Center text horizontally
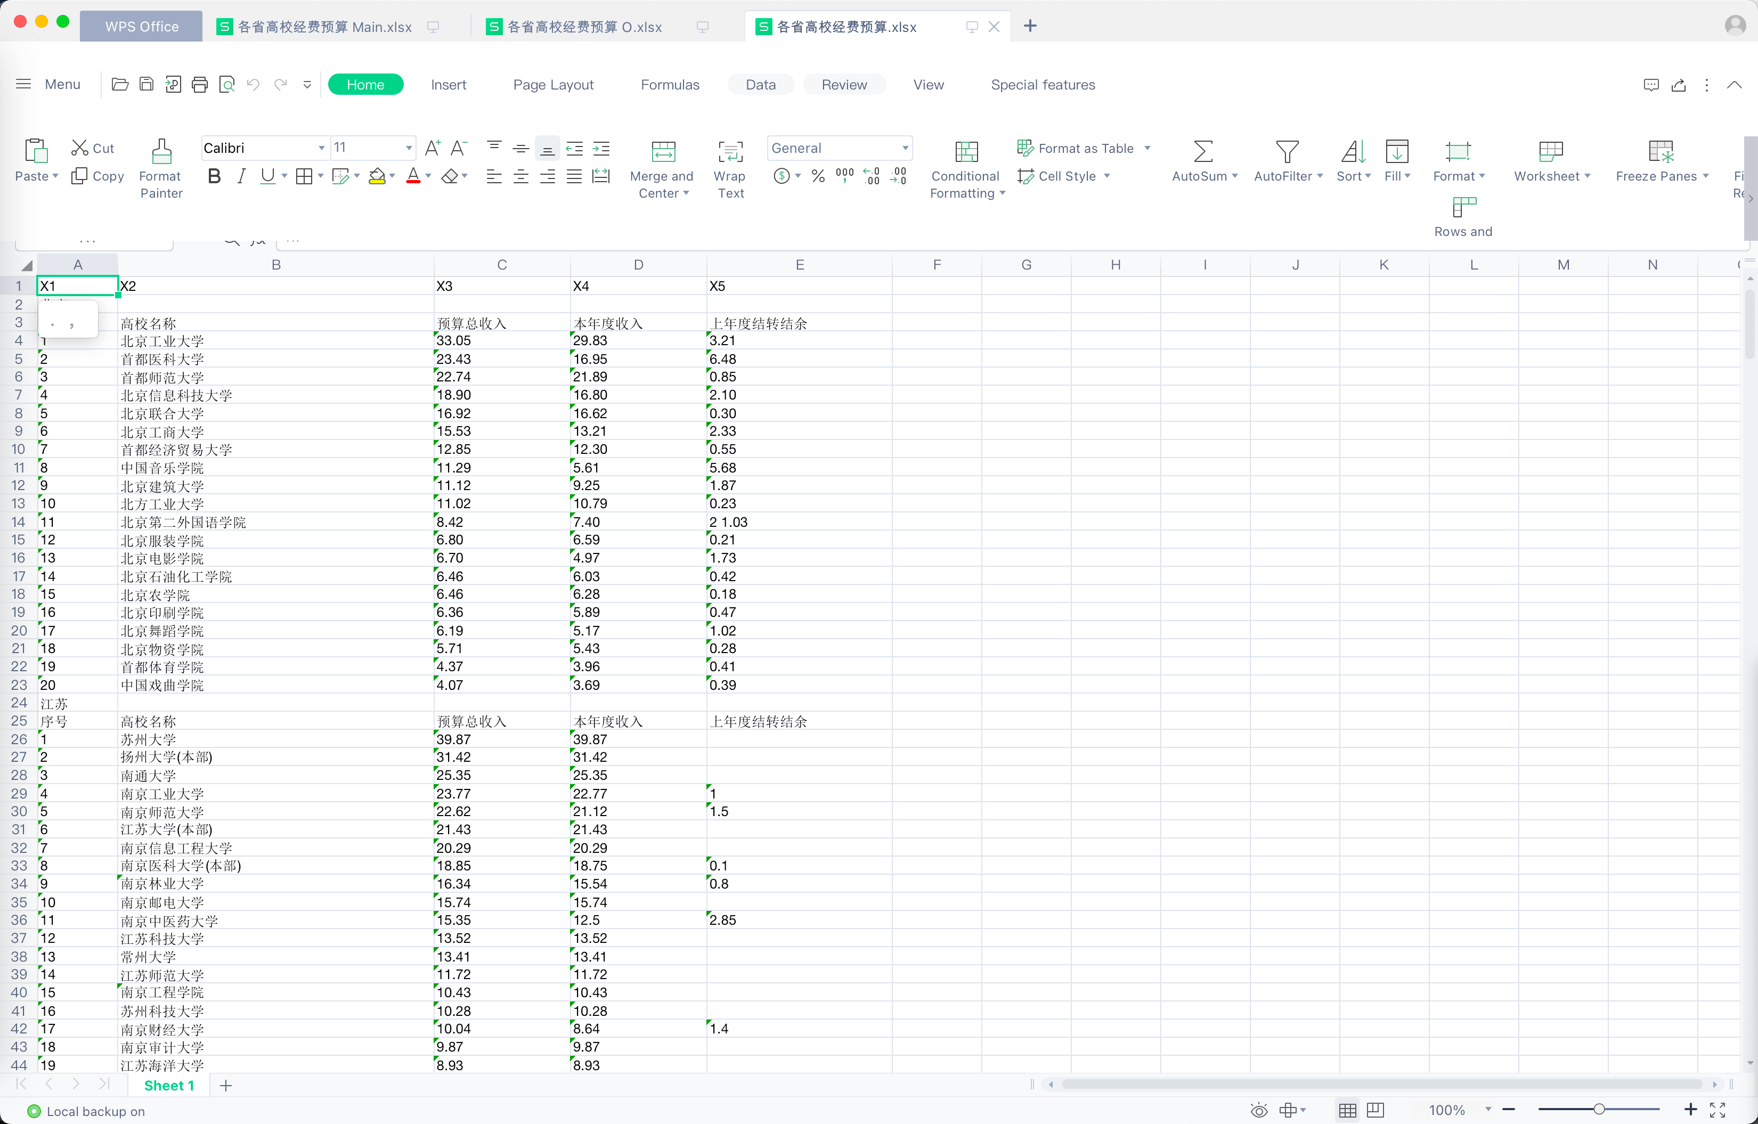Image resolution: width=1758 pixels, height=1124 pixels. point(521,176)
